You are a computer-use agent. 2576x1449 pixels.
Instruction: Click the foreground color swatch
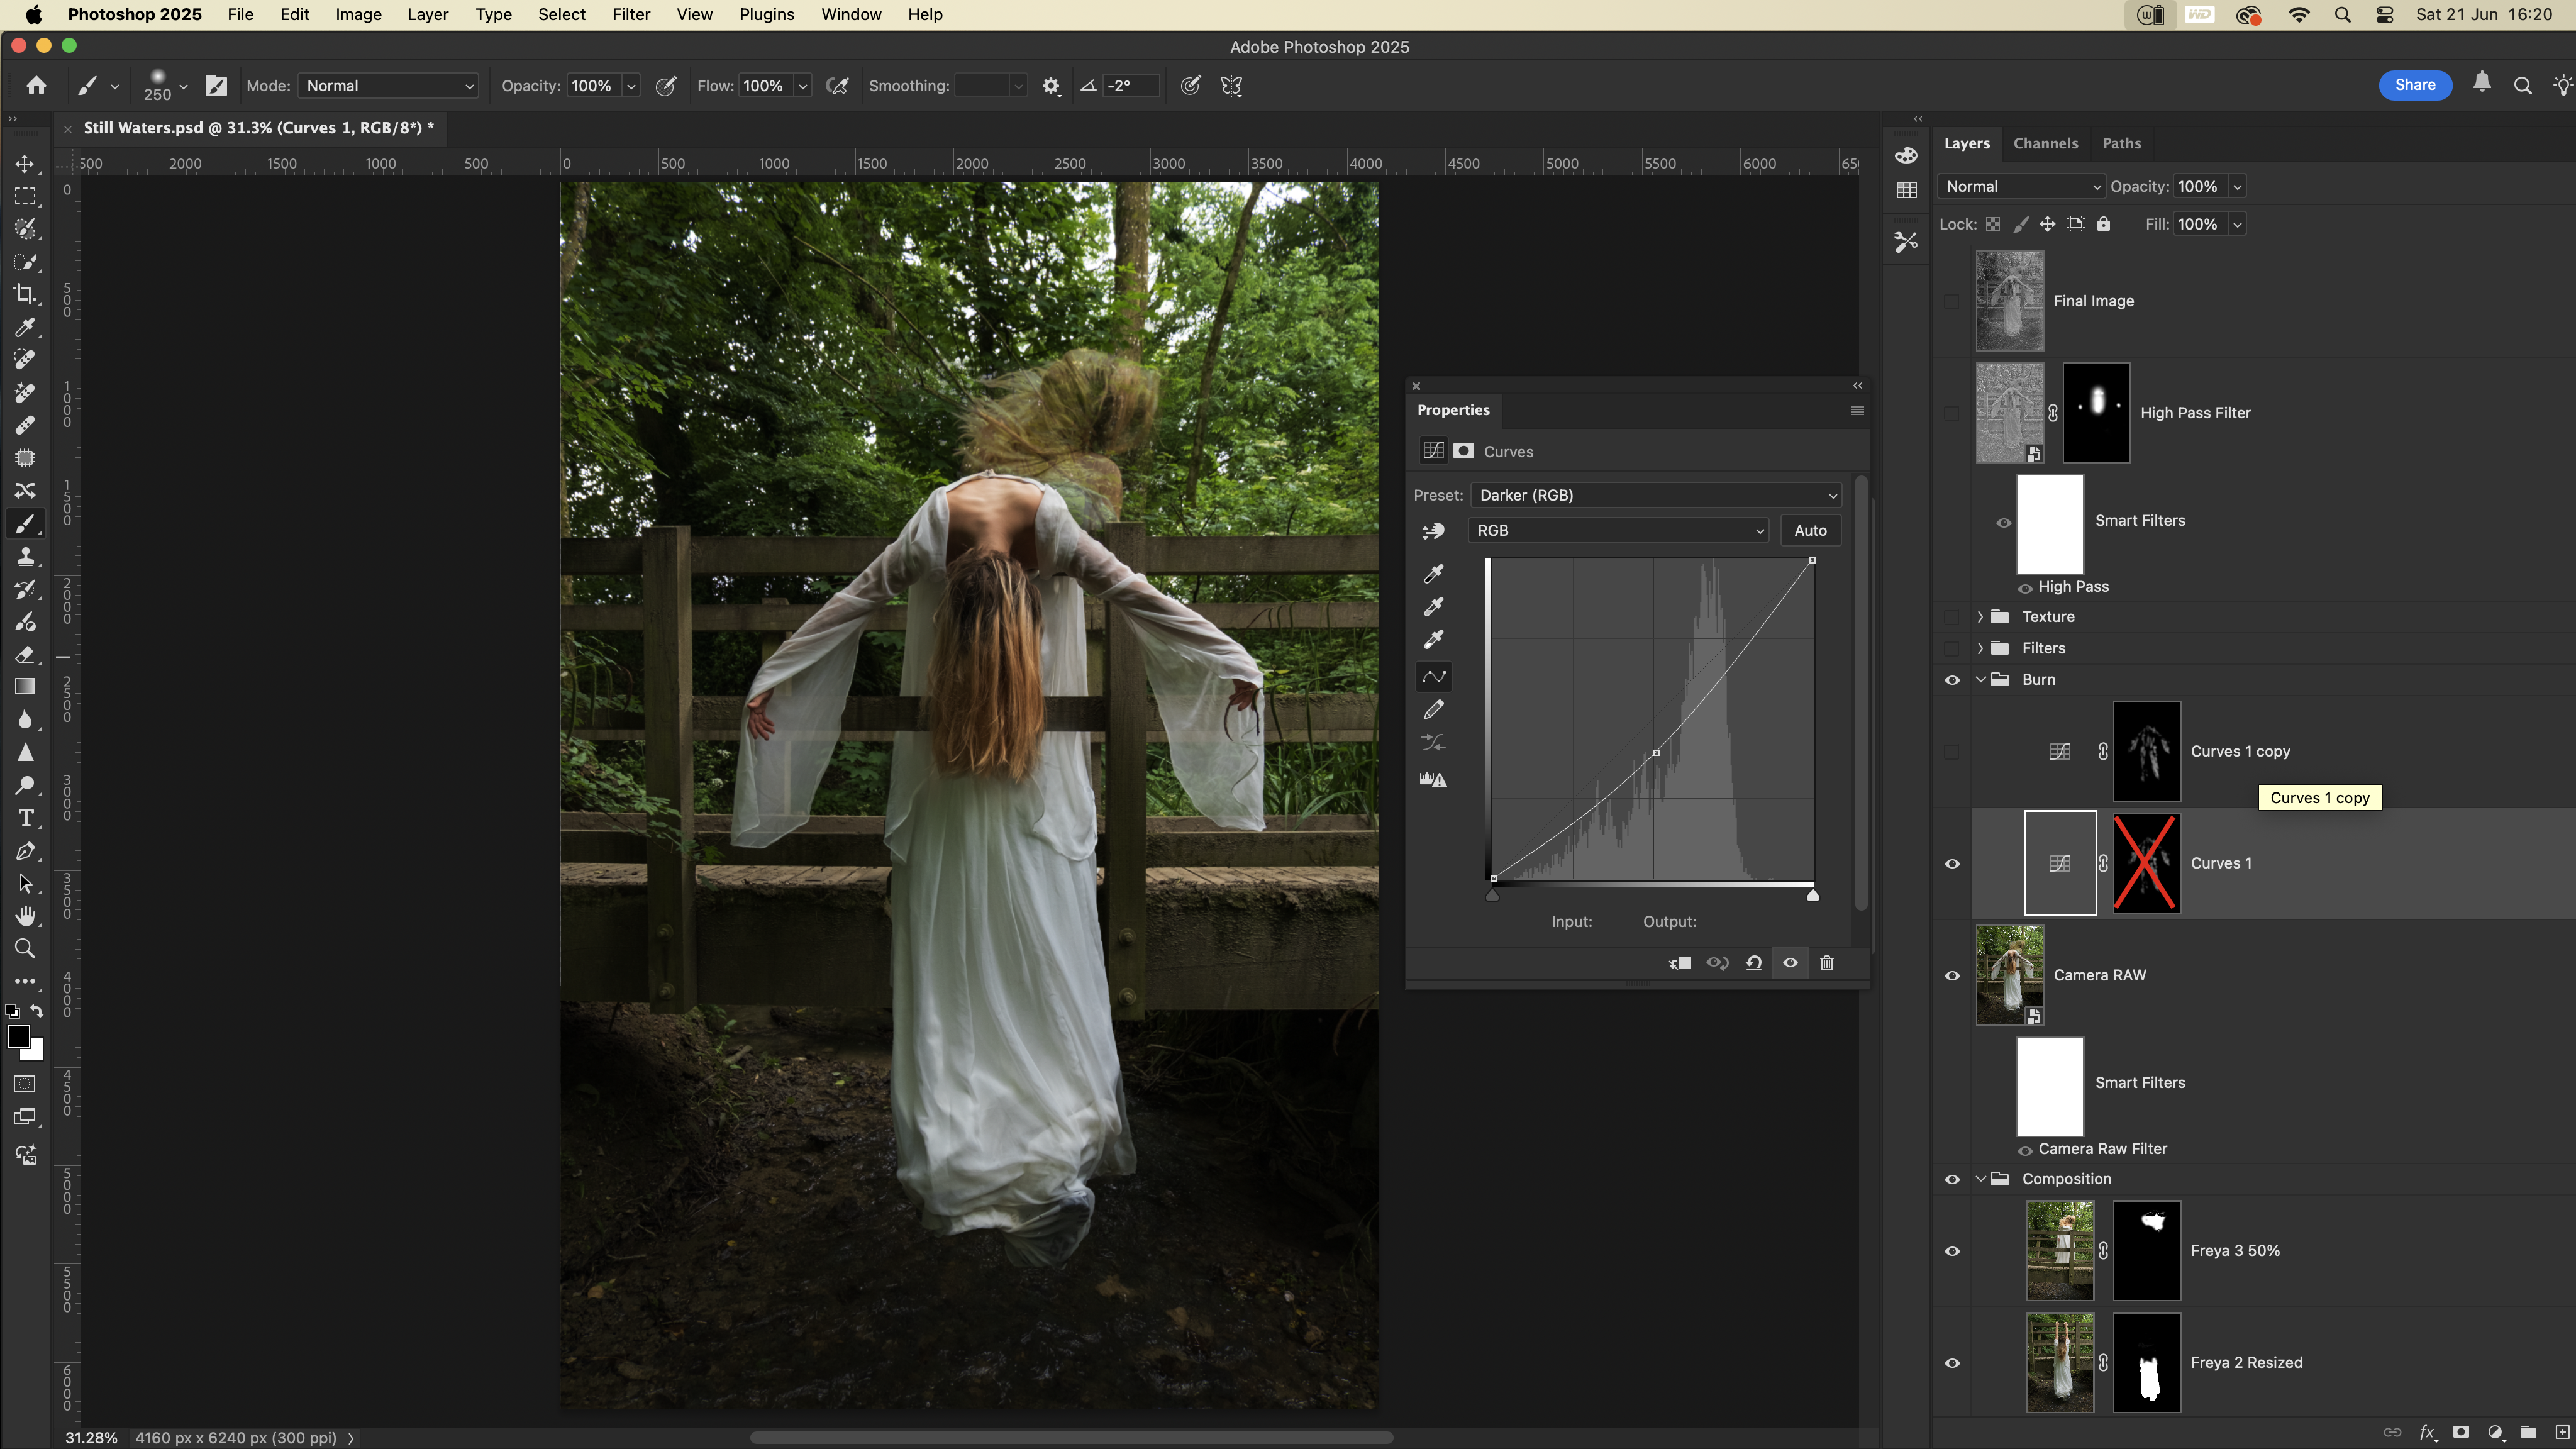click(x=18, y=1037)
